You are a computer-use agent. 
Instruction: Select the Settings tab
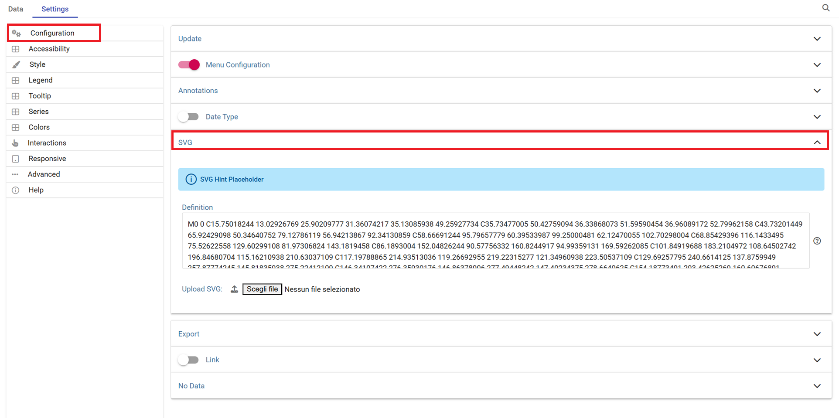pos(55,9)
